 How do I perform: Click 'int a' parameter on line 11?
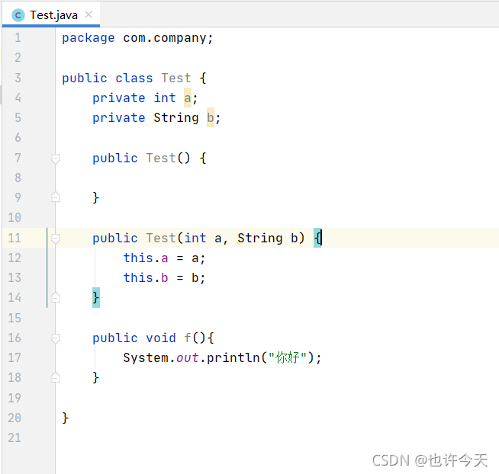point(203,238)
